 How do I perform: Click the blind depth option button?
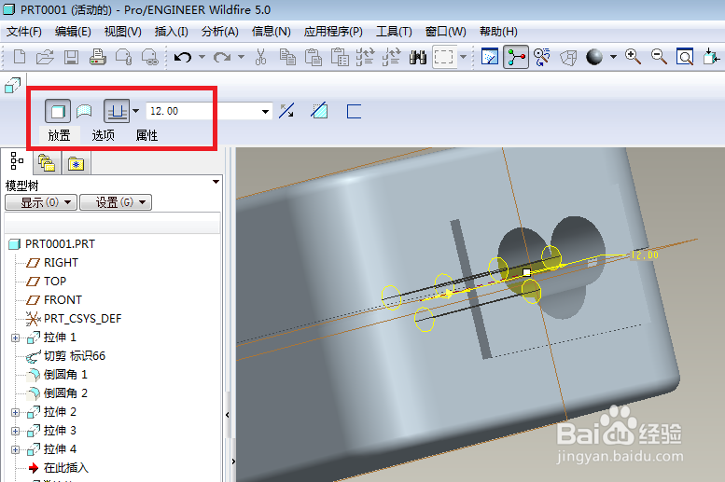click(116, 111)
